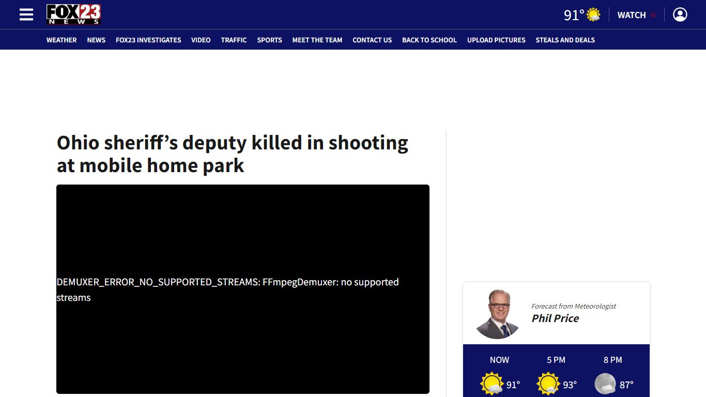
Task: Click the 87° forecast temperature
Action: [x=626, y=385]
